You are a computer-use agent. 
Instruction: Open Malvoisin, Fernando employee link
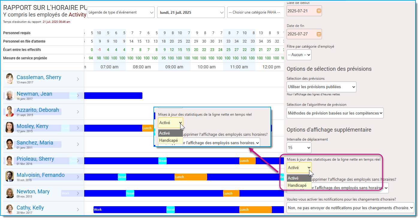point(40,175)
